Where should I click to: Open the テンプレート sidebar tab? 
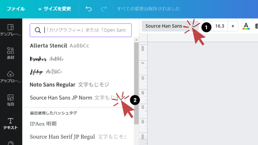pos(11,30)
